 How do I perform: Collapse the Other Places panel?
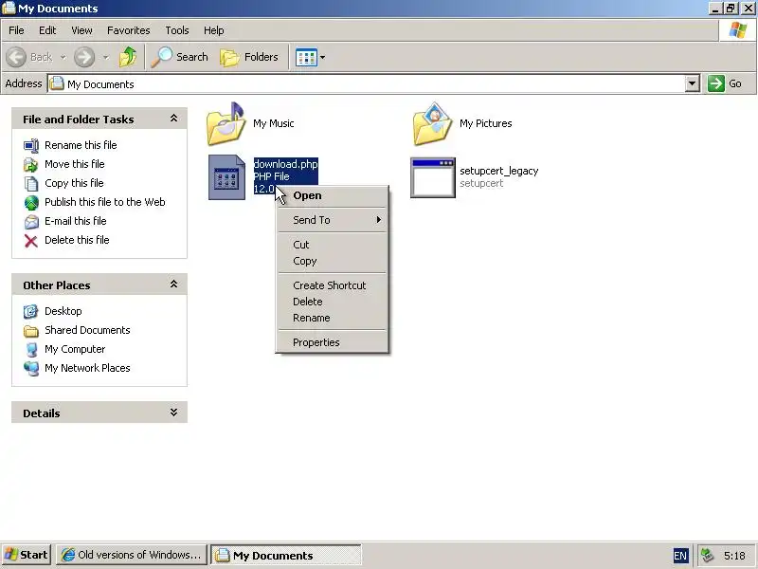173,284
